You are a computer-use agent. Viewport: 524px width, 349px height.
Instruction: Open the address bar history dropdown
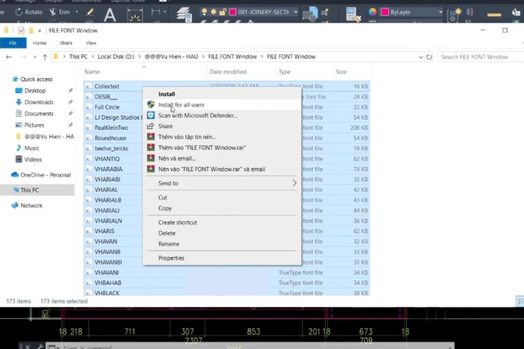(421, 57)
